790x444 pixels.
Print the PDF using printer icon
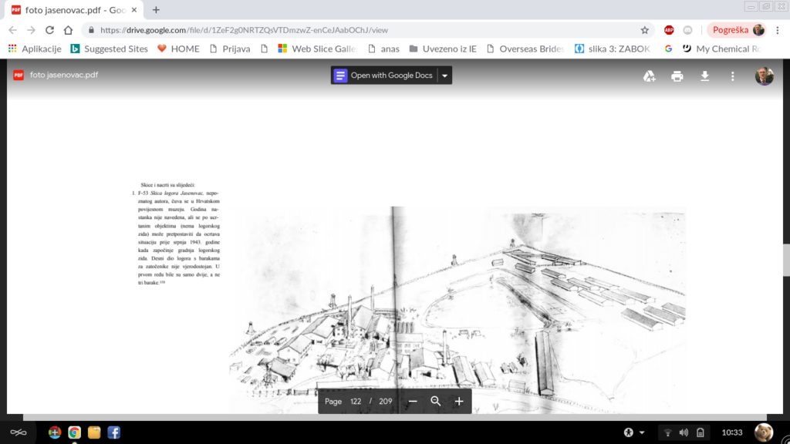tap(677, 76)
